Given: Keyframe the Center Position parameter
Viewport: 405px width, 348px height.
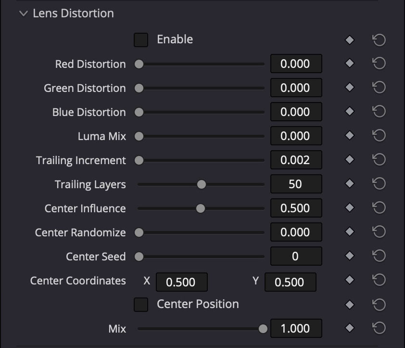Looking at the screenshot, I should 349,304.
